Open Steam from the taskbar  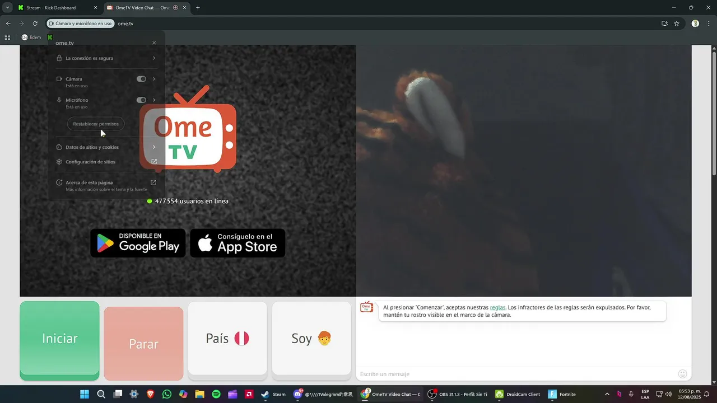point(273,394)
